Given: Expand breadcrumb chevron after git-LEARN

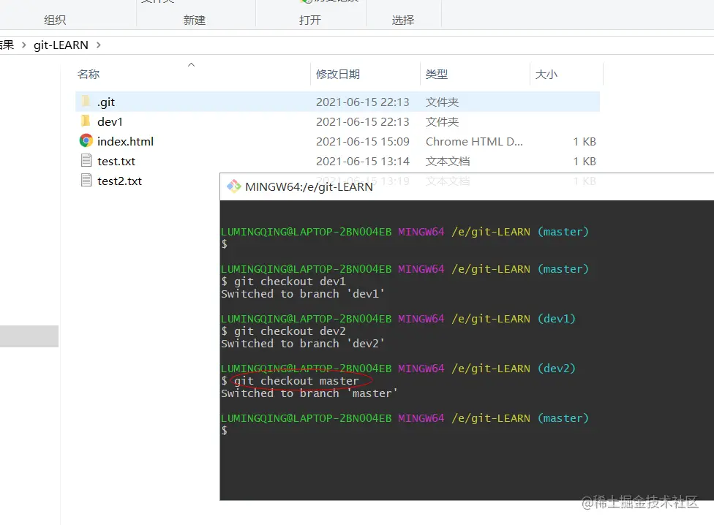Looking at the screenshot, I should (x=98, y=45).
